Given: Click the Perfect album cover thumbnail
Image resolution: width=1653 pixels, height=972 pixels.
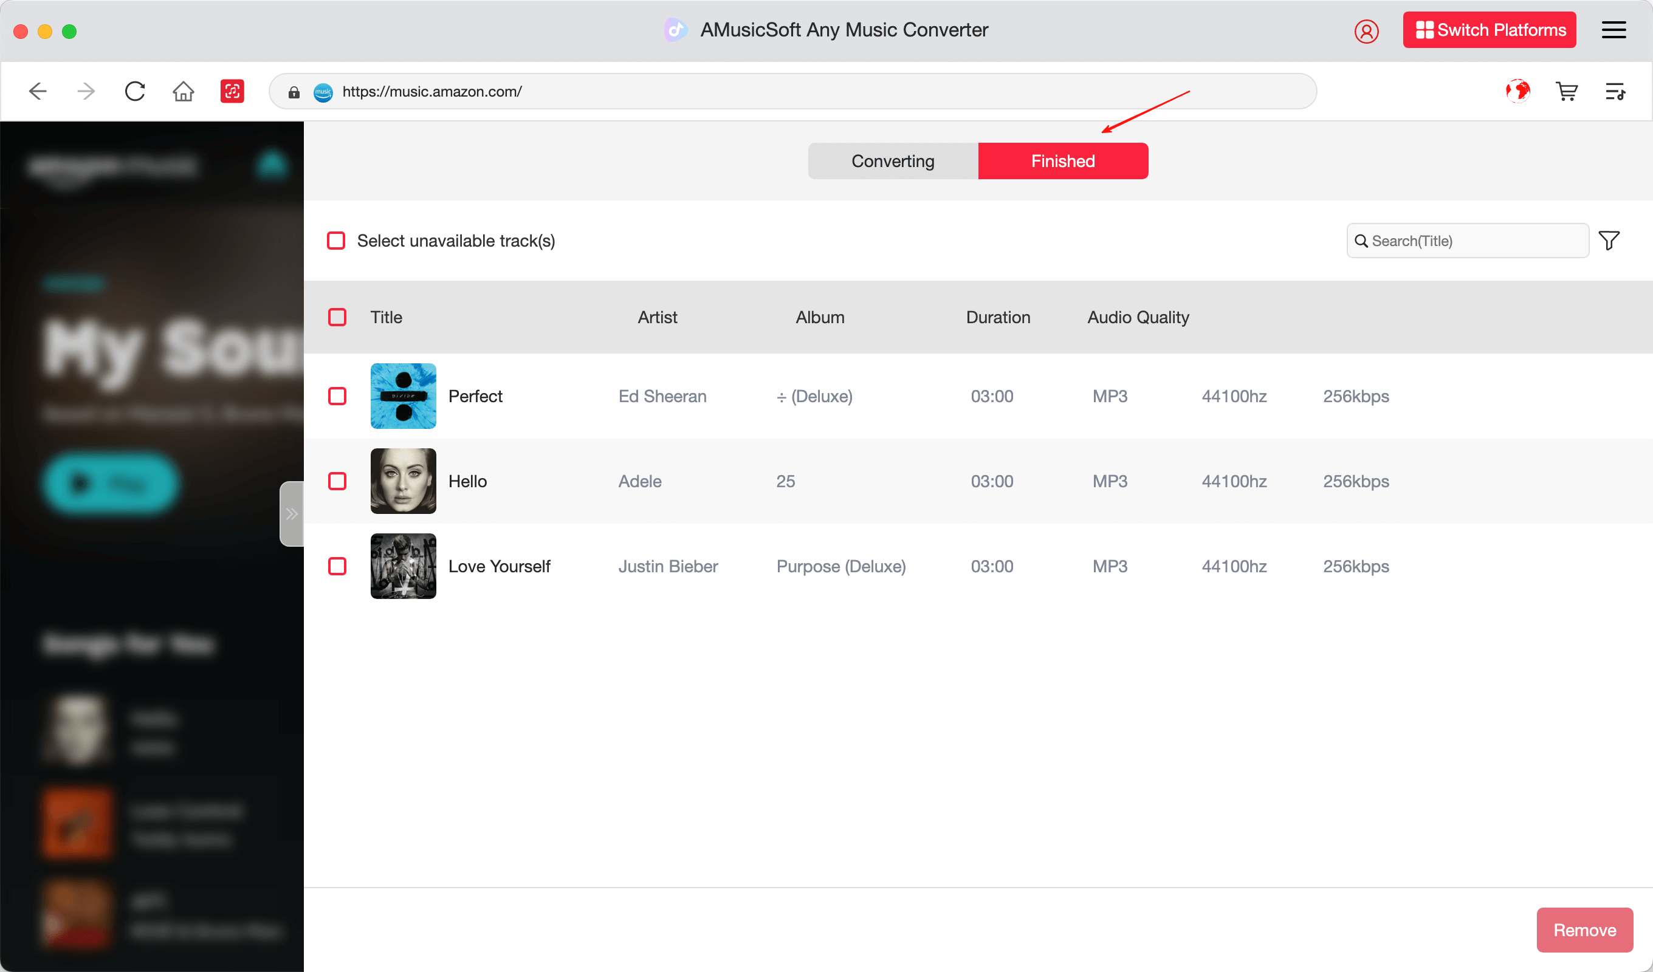Looking at the screenshot, I should point(403,396).
